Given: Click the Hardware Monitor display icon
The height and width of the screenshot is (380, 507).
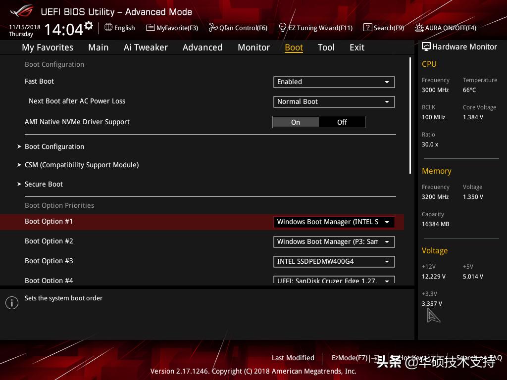Looking at the screenshot, I should coord(426,47).
